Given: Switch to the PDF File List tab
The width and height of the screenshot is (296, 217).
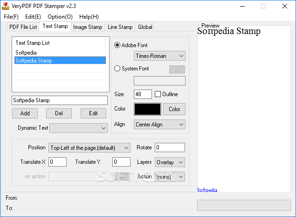Looking at the screenshot, I should coord(23,27).
